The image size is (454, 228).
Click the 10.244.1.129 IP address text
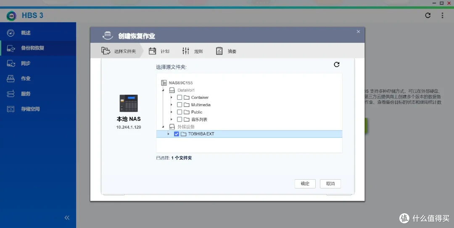pos(129,127)
